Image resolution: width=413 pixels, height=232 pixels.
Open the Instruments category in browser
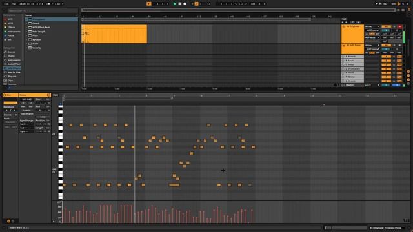(13, 60)
